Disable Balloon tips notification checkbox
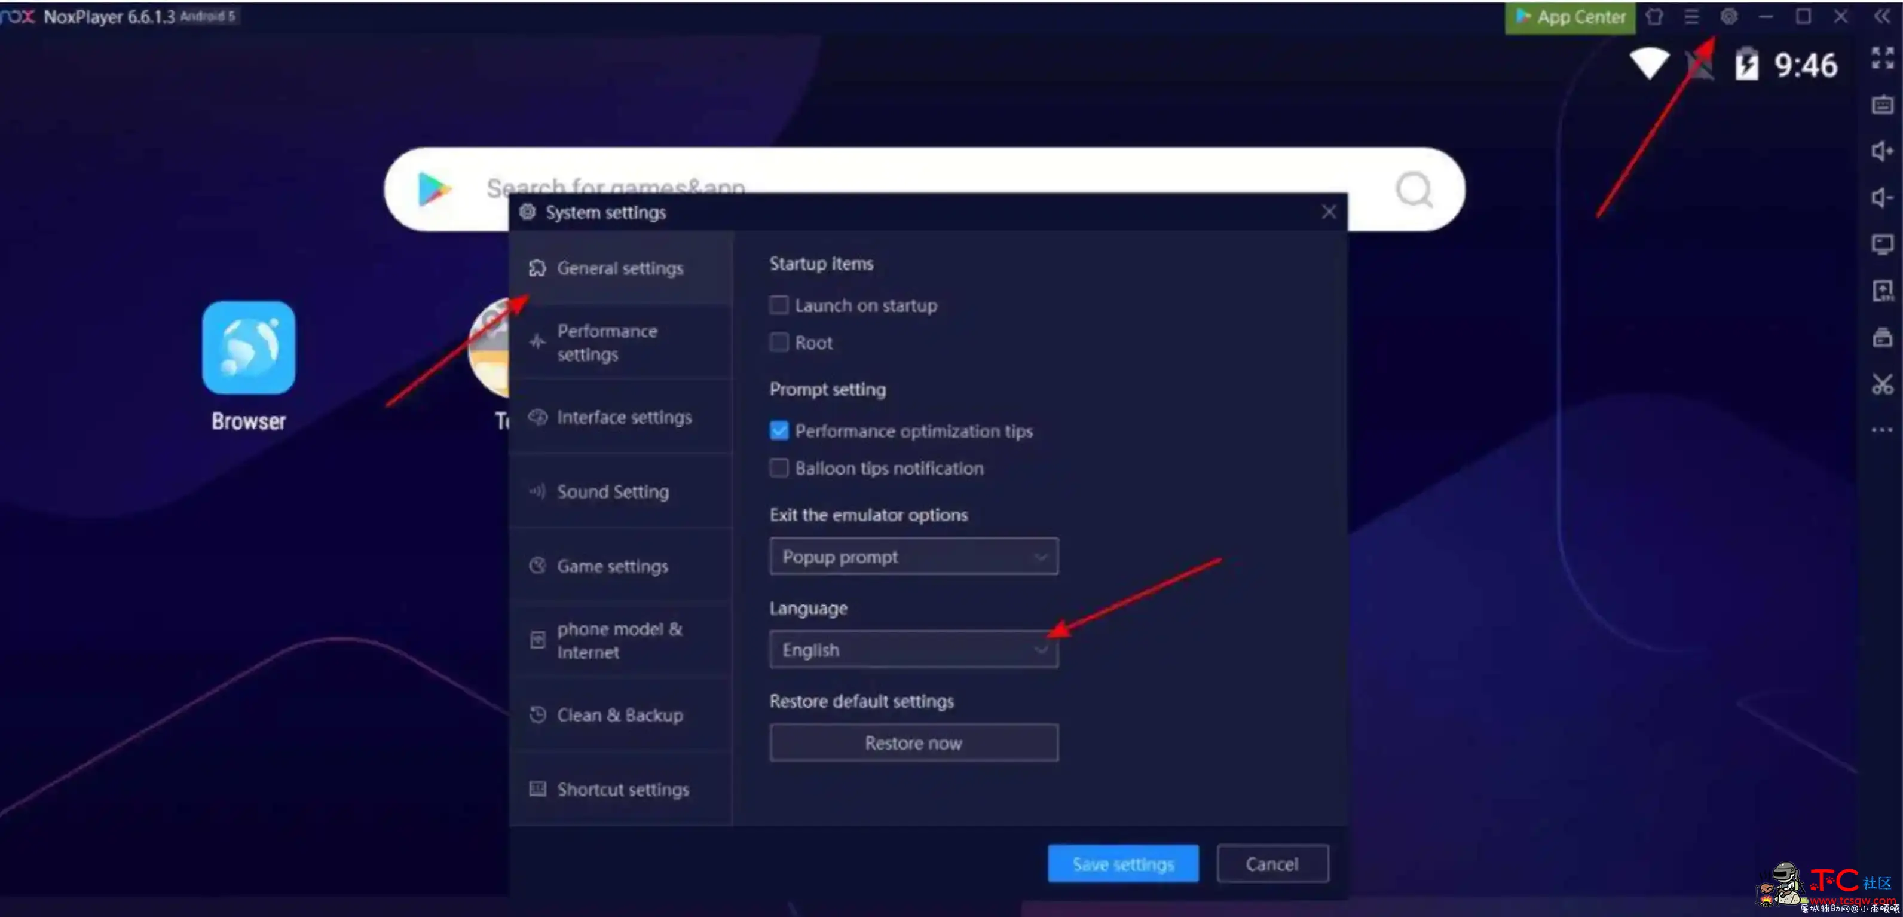 pyautogui.click(x=777, y=467)
